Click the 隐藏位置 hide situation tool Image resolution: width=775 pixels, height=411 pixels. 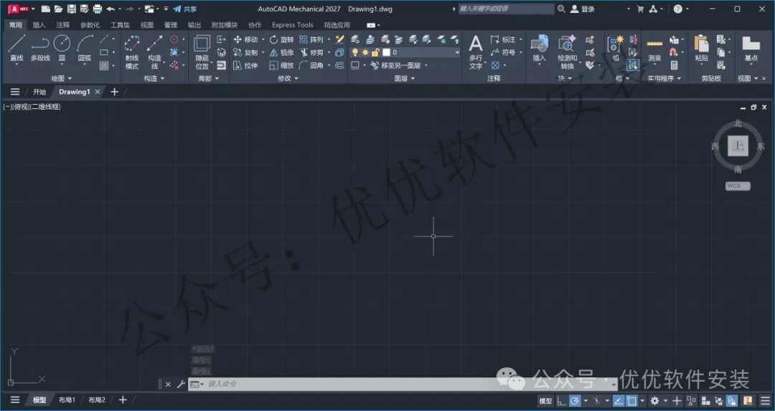pyautogui.click(x=202, y=52)
